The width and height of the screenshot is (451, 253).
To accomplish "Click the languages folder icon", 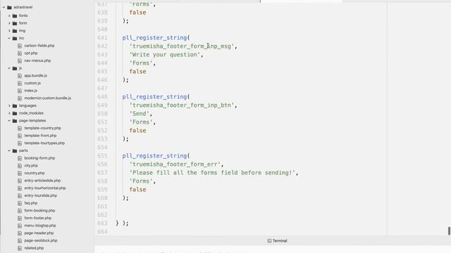I will click(x=15, y=105).
